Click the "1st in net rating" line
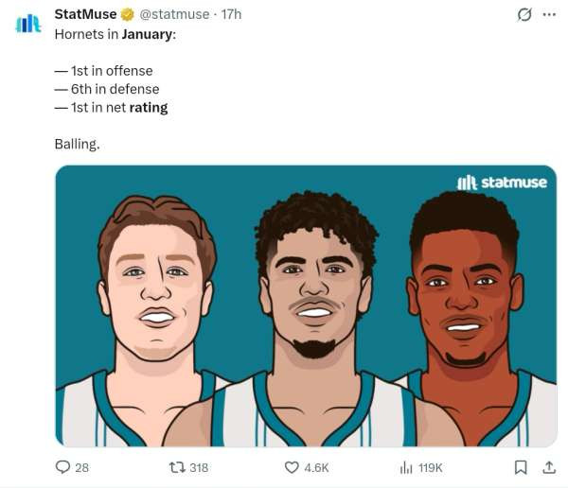The image size is (568, 488). click(112, 108)
